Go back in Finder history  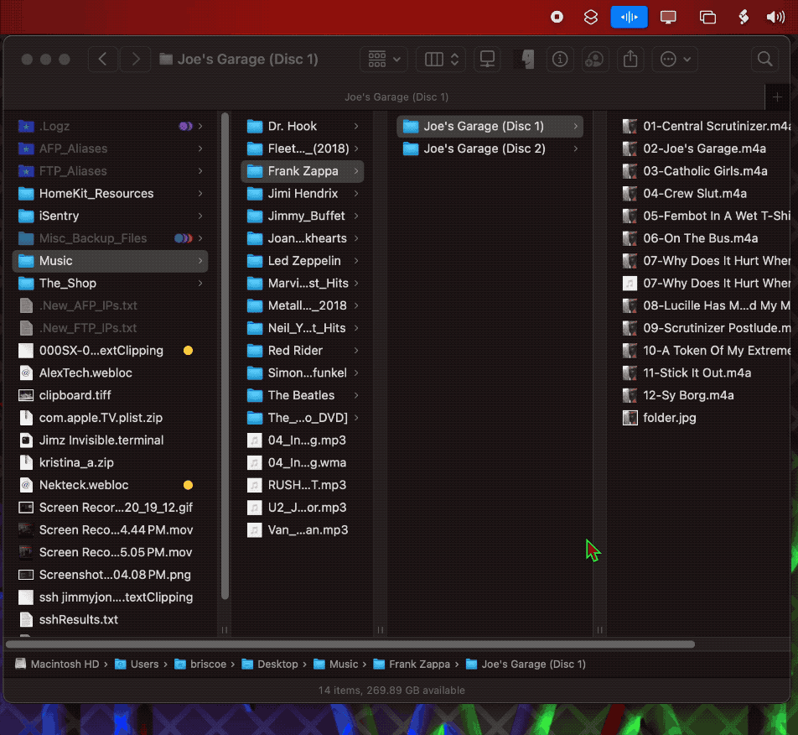point(103,59)
